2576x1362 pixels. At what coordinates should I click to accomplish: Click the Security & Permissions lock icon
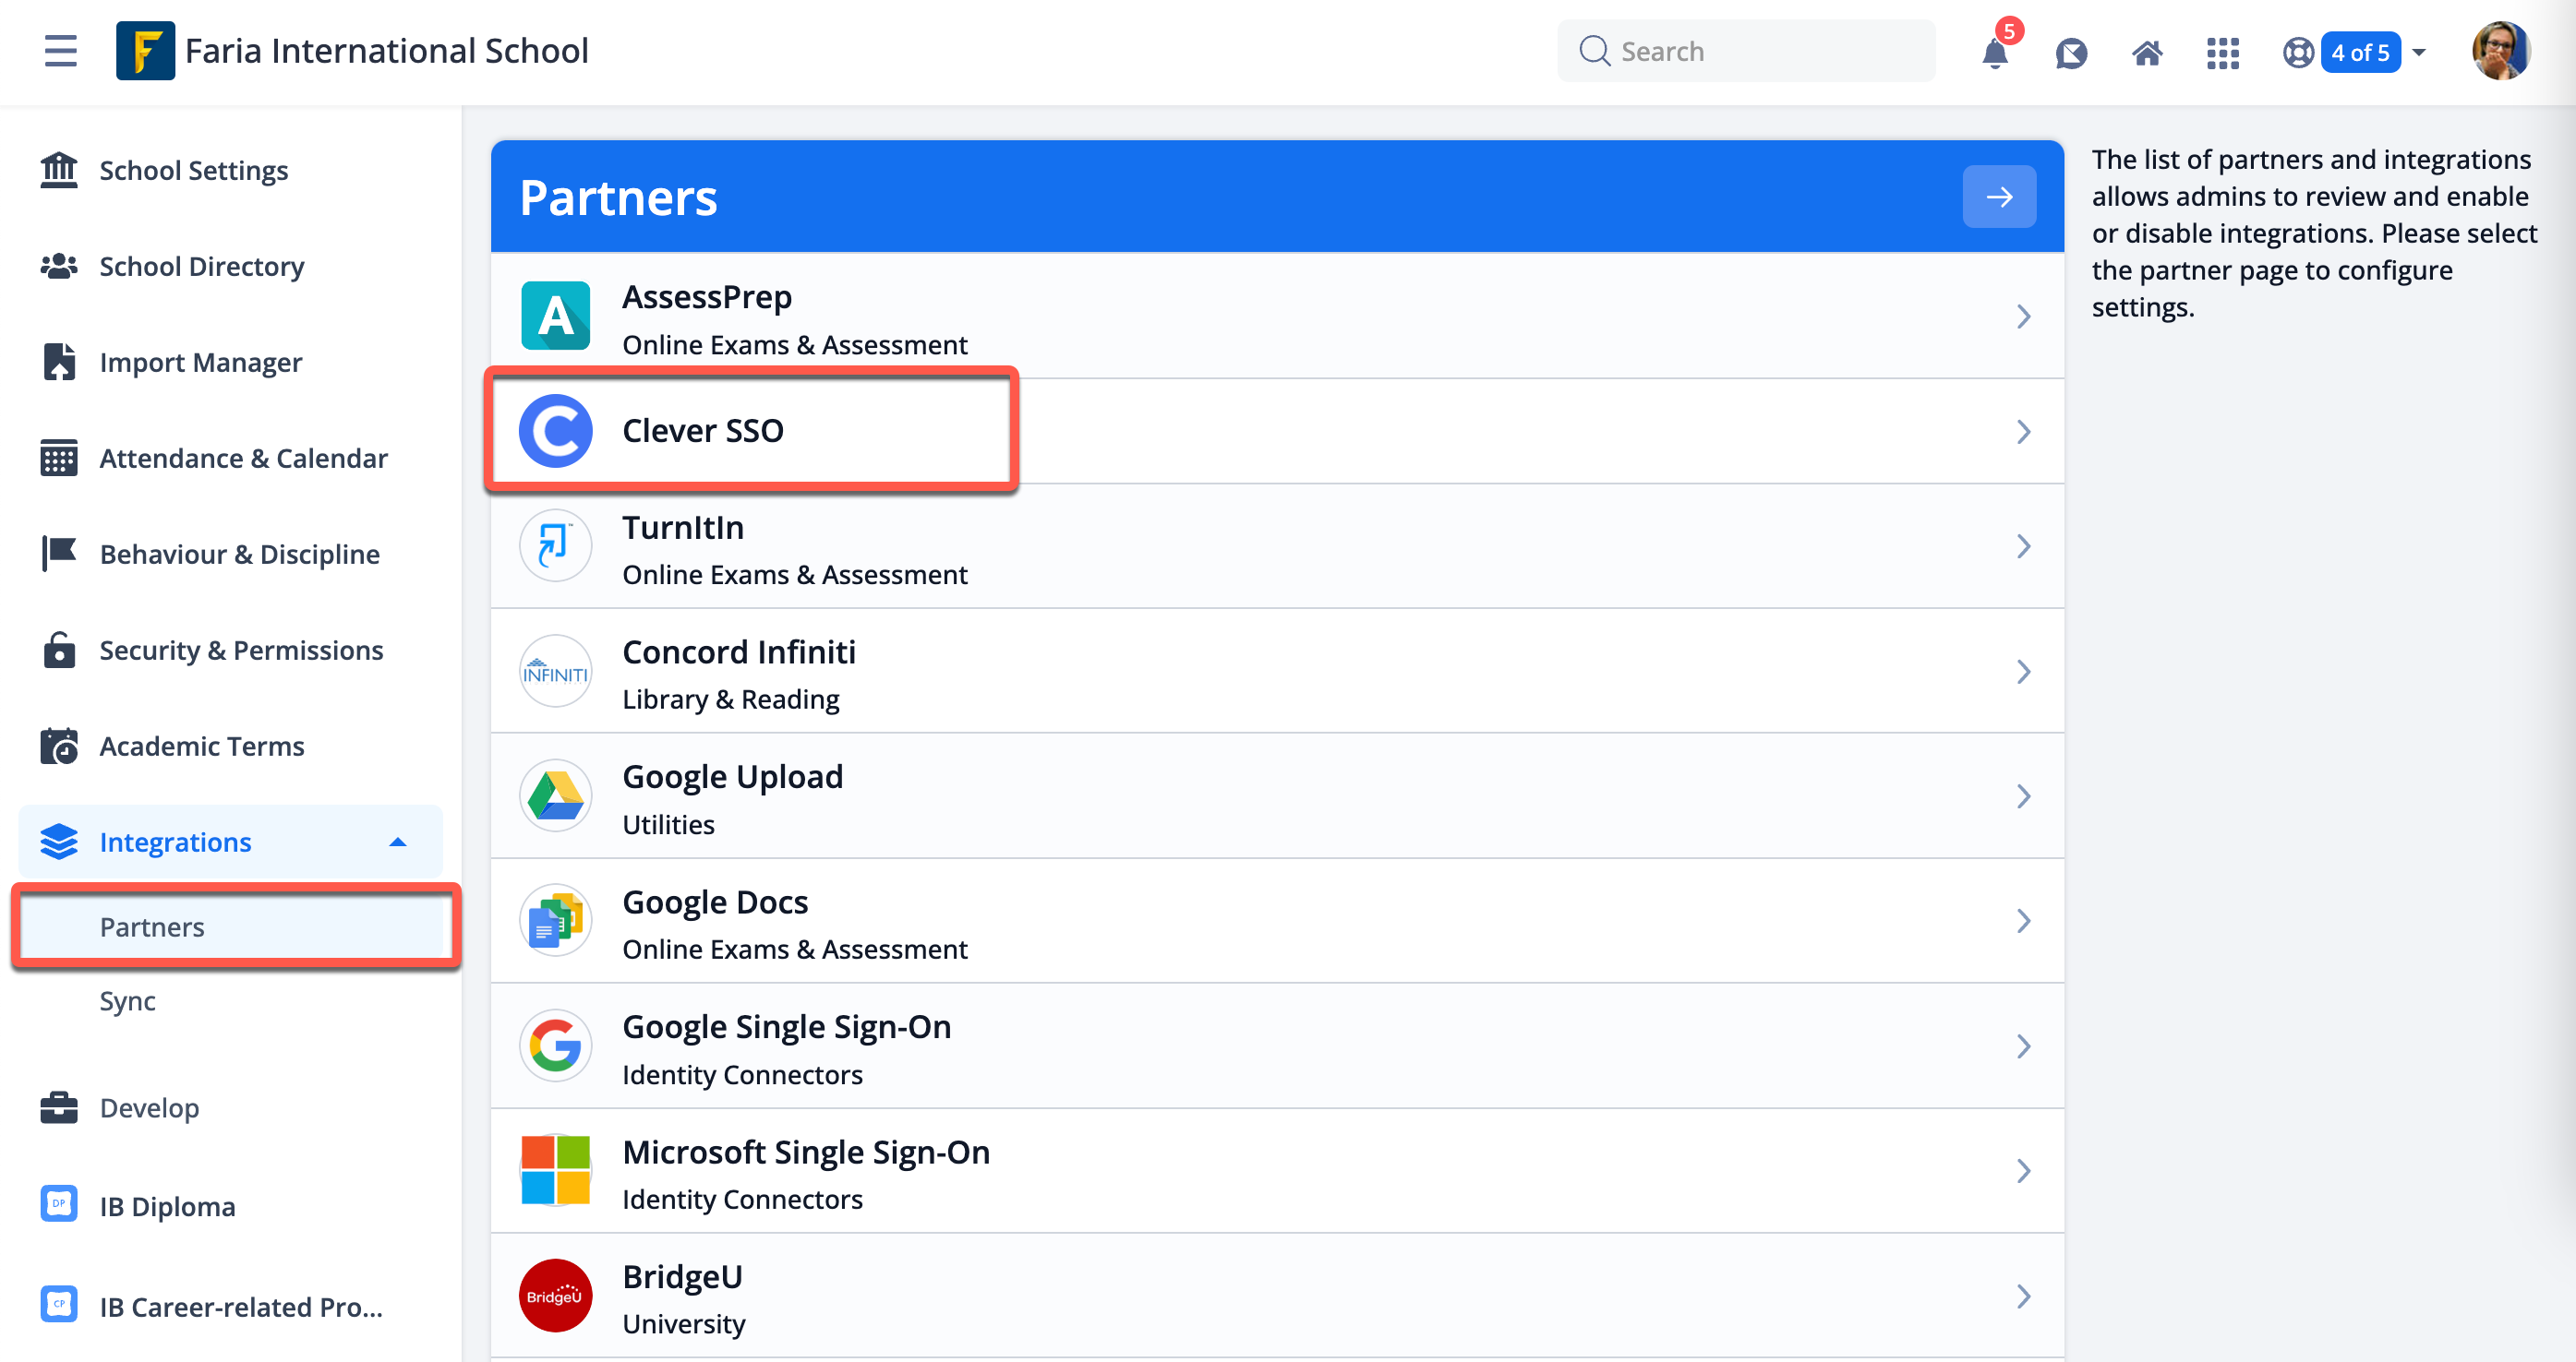pyautogui.click(x=59, y=650)
